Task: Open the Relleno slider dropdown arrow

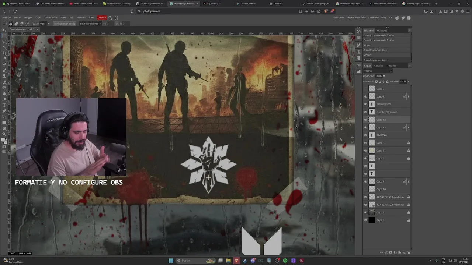Action: pos(409,82)
